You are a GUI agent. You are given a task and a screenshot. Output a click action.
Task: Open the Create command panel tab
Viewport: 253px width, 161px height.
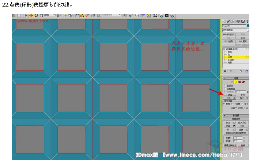[x=224, y=21]
